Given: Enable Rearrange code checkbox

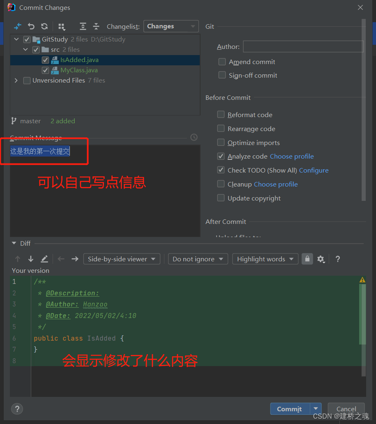Looking at the screenshot, I should [221, 129].
